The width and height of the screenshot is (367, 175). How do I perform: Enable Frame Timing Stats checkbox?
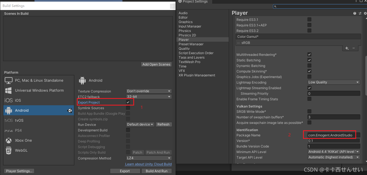coord(309,99)
